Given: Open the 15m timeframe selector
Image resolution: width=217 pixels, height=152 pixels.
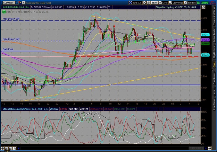Looking at the screenshot, I should click(154, 3).
